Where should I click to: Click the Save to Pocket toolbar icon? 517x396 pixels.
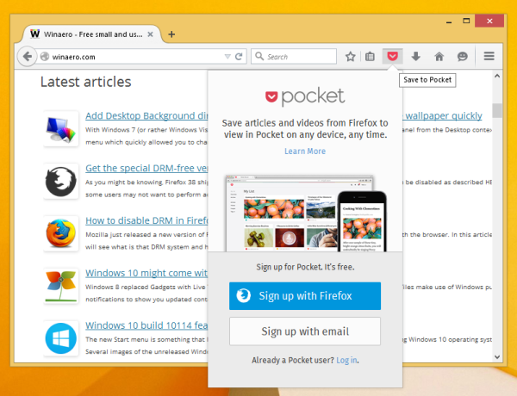click(392, 56)
